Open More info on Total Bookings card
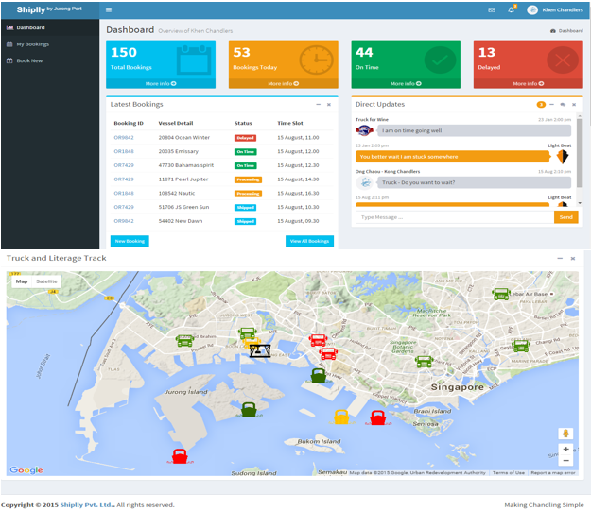The width and height of the screenshot is (591, 511). [x=161, y=84]
